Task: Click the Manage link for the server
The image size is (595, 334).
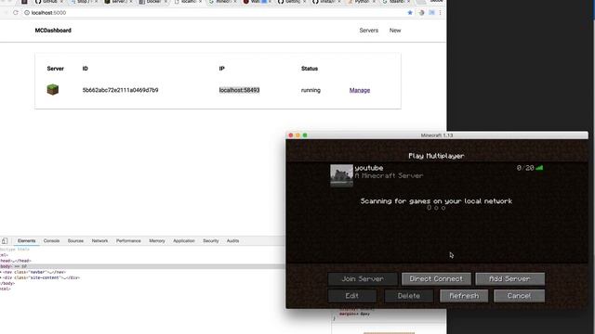Action: click(x=360, y=90)
